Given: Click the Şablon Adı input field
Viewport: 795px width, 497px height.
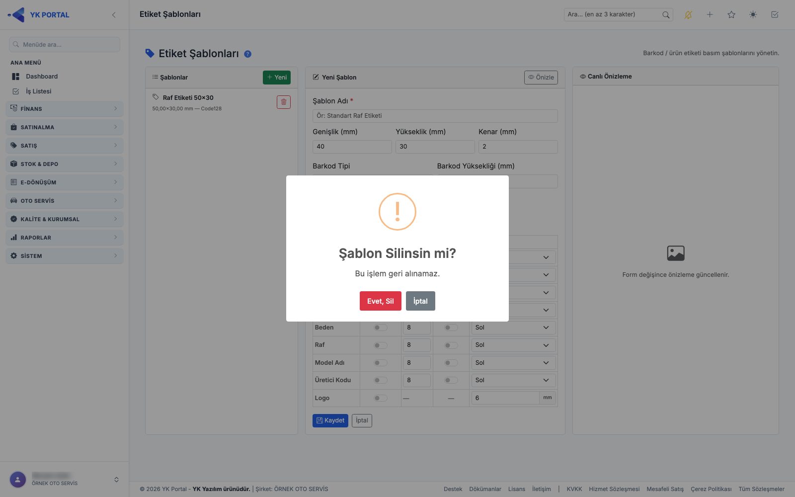Looking at the screenshot, I should click(435, 116).
